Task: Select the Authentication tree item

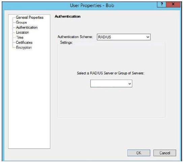Action: [27, 27]
